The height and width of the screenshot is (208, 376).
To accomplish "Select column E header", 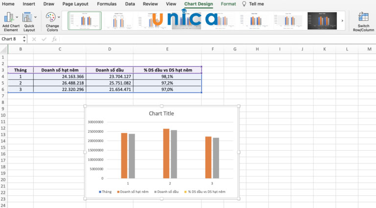I will pyautogui.click(x=167, y=49).
